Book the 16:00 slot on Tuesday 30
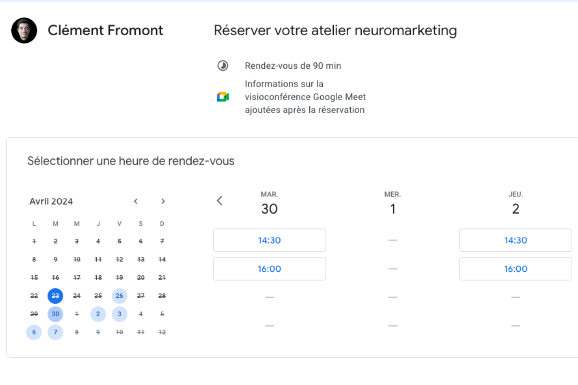 tap(269, 269)
